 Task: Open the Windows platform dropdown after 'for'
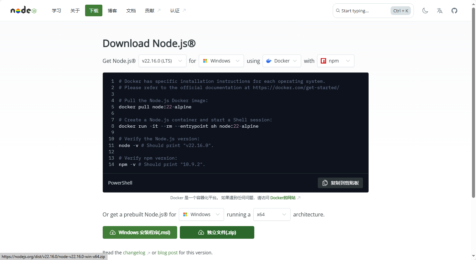coord(221,61)
